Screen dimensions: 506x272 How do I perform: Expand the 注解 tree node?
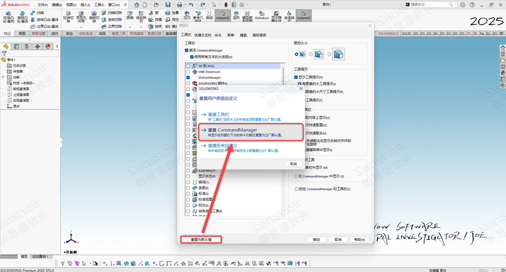pyautogui.click(x=4, y=77)
